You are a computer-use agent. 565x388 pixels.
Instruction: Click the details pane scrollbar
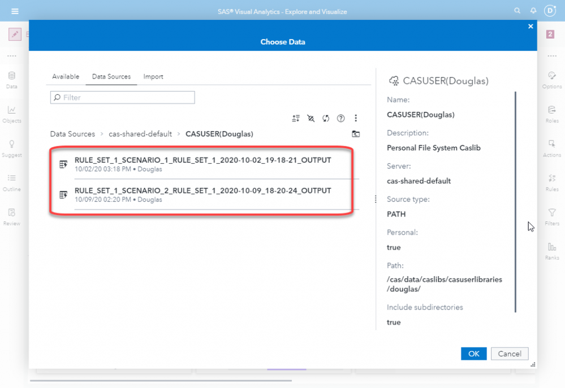[515, 202]
